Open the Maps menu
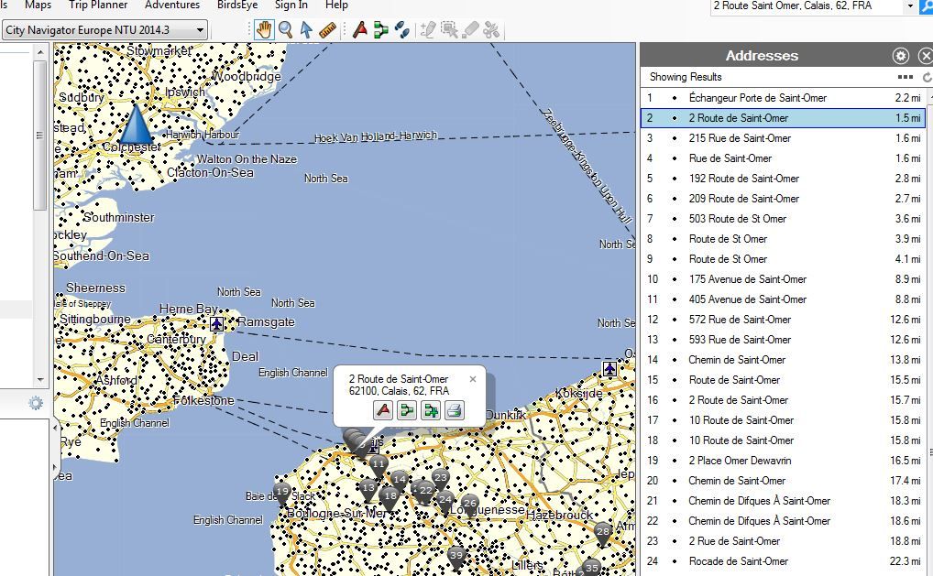 click(x=38, y=5)
